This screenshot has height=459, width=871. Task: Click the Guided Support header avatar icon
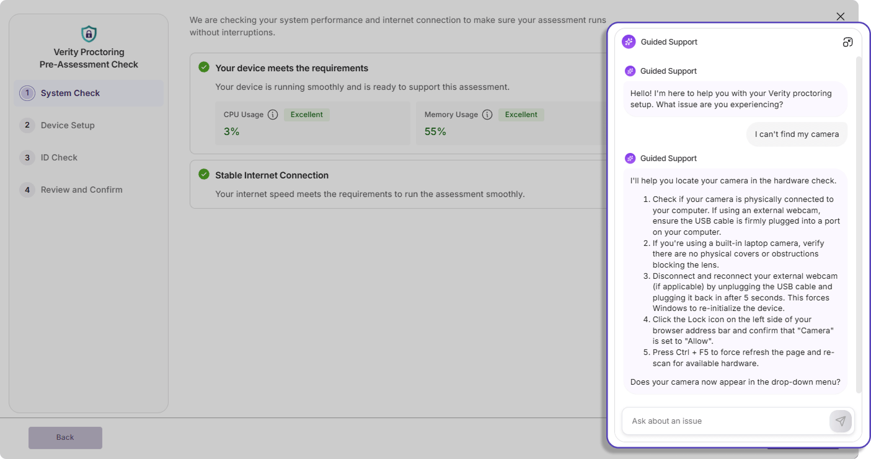[629, 42]
